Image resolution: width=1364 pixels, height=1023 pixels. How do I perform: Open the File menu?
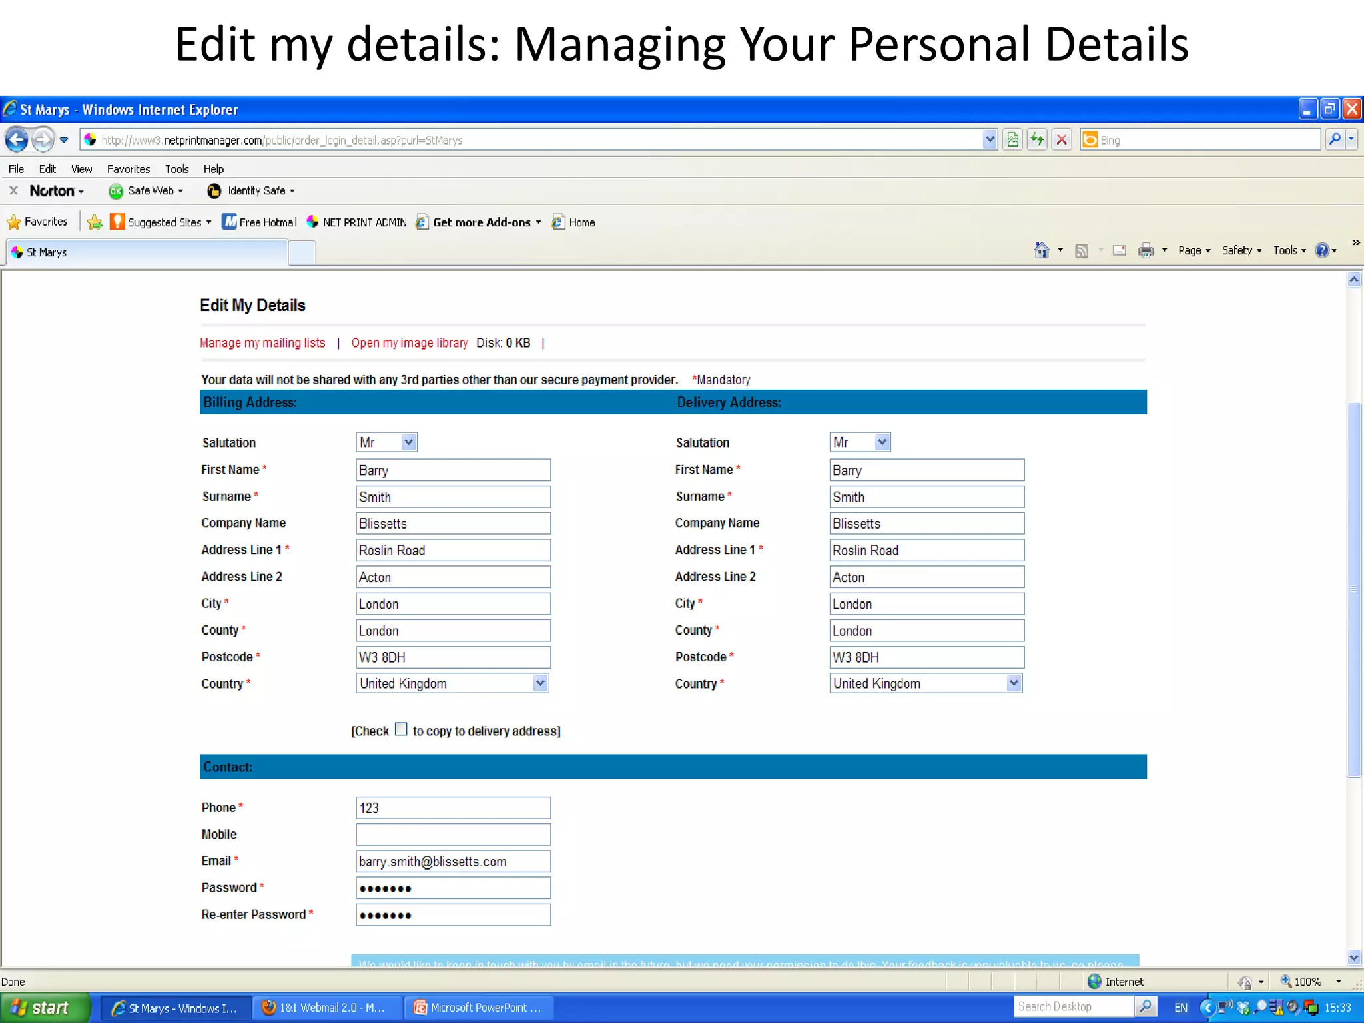coord(16,169)
